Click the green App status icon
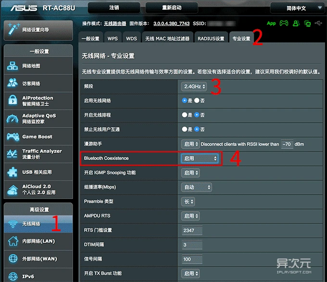 [x=271, y=23]
